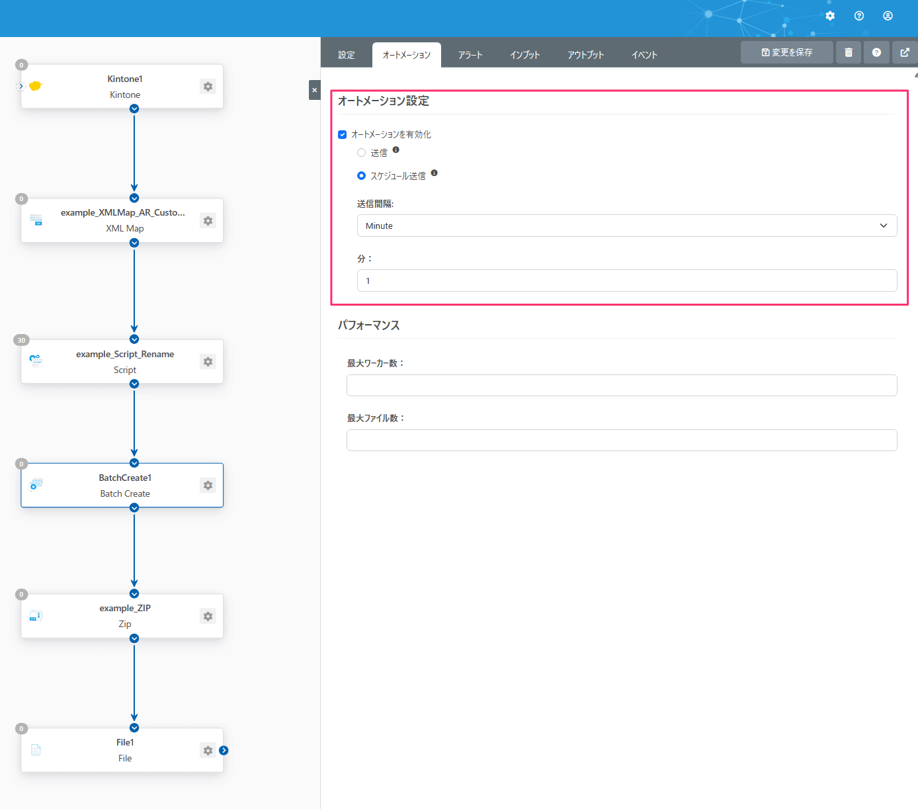Open gear settings for File1 connector

208,751
